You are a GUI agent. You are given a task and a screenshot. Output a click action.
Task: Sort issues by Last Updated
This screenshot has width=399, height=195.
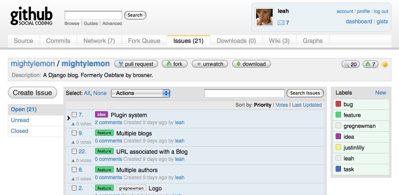tap(306, 105)
